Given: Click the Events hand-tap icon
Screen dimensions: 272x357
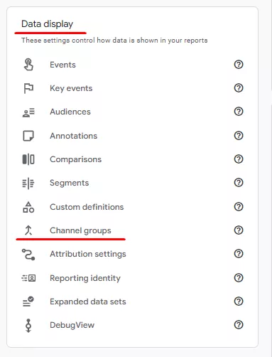Looking at the screenshot, I should pyautogui.click(x=28, y=65).
